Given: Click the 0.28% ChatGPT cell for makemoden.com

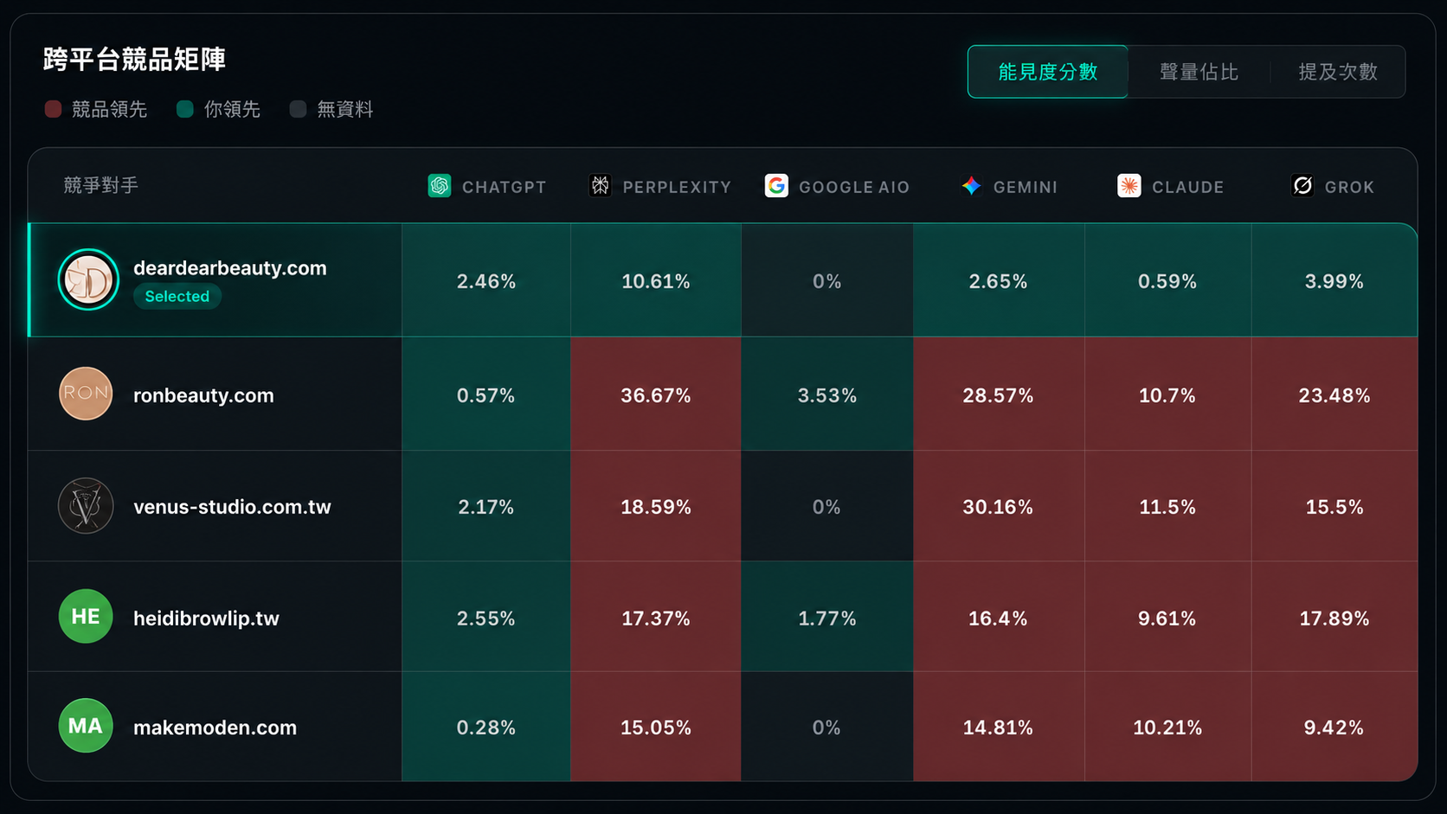Looking at the screenshot, I should (x=486, y=727).
